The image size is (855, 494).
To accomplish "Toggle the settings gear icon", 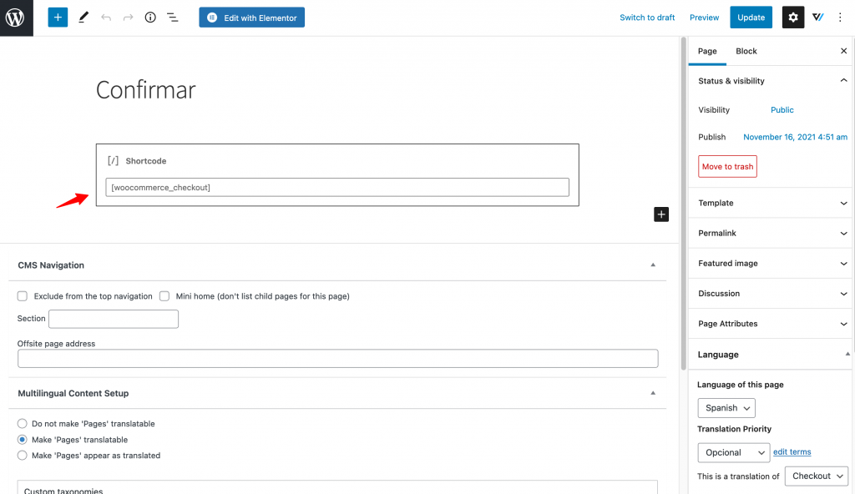I will pyautogui.click(x=793, y=18).
